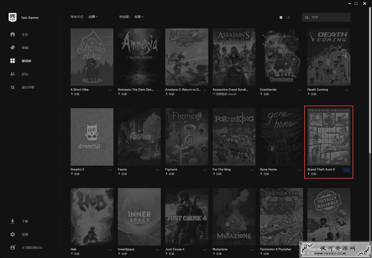The image size is (372, 258).
Task: Open more options for Mutazione
Action: (252, 249)
